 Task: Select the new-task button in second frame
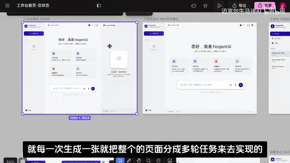coord(154,34)
